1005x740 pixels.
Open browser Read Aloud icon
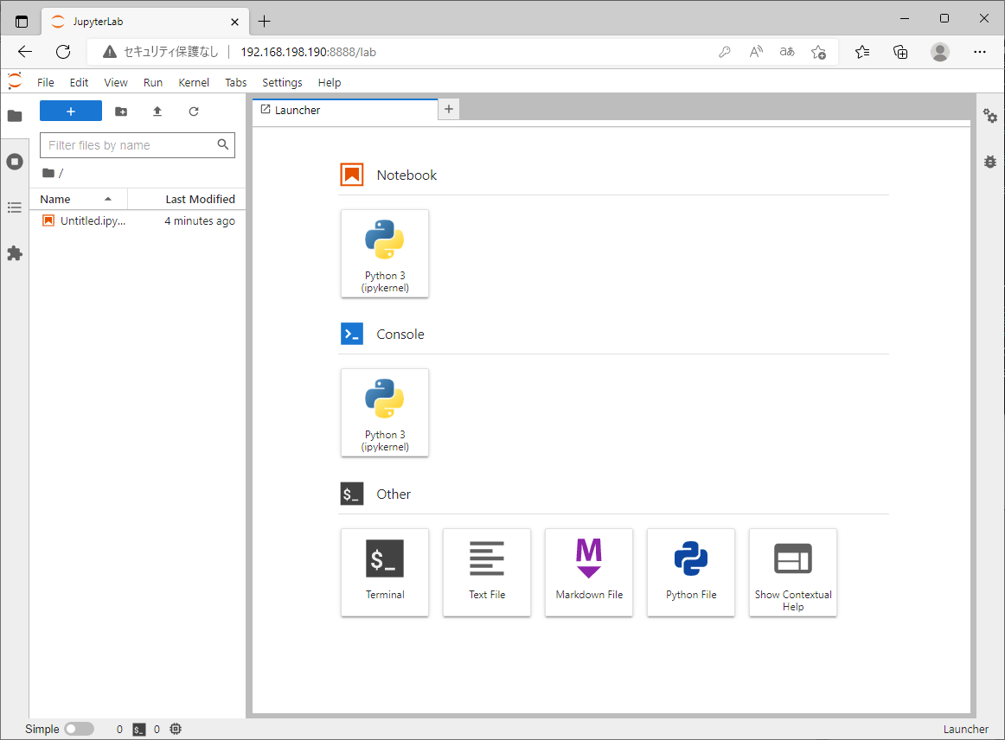pos(756,52)
